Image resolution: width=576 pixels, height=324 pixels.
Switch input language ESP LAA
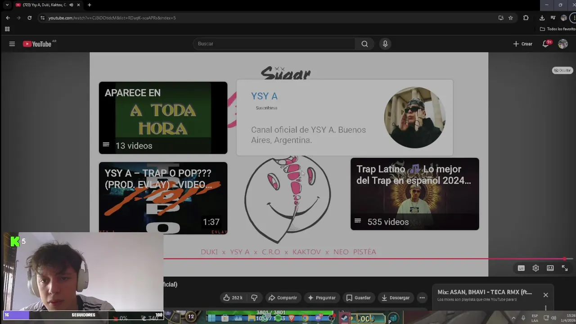tap(535, 318)
